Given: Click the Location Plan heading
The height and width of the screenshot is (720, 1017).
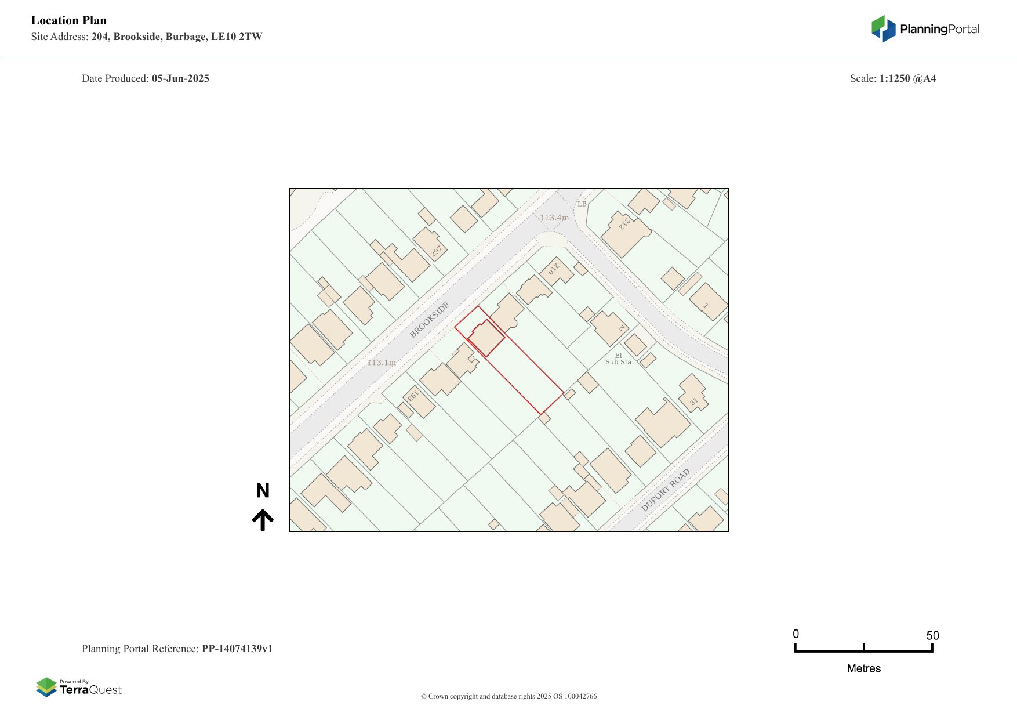Looking at the screenshot, I should pos(69,20).
